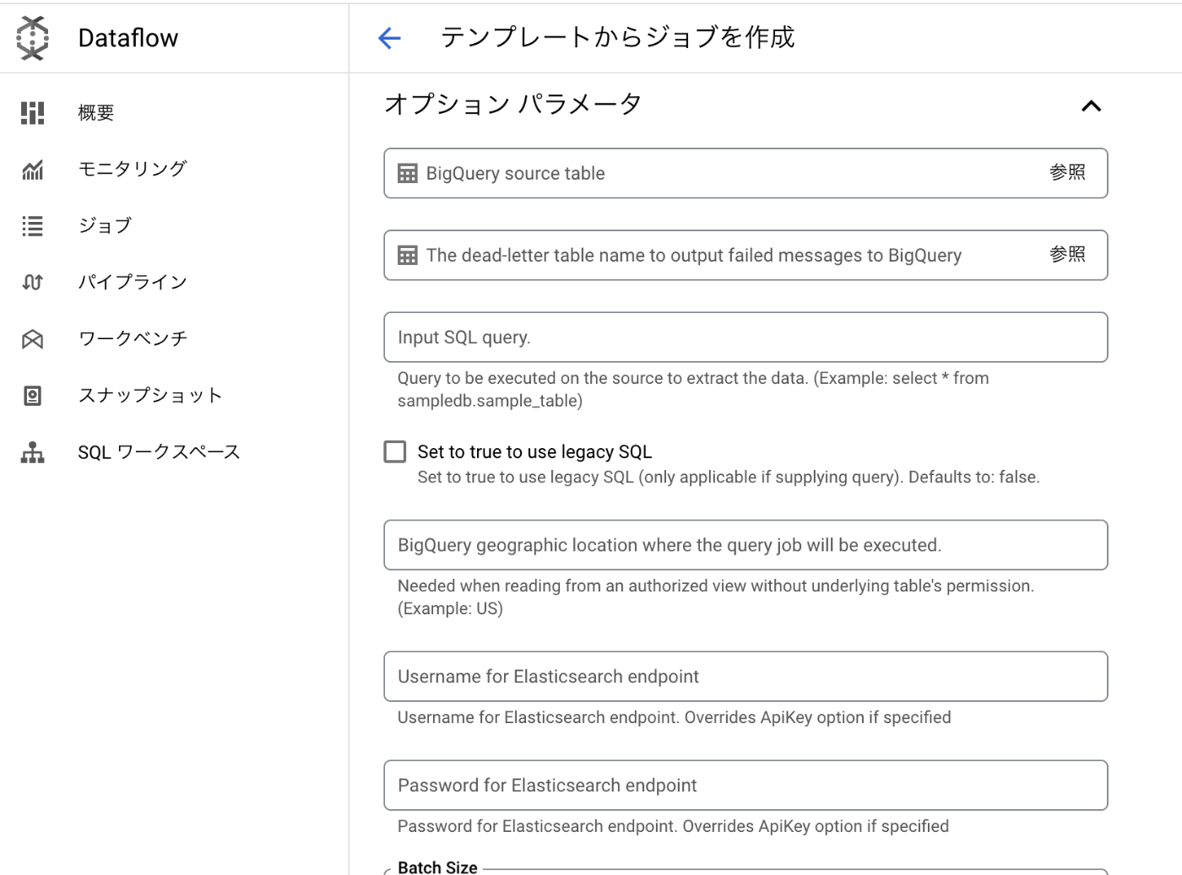1182x875 pixels.
Task: Open SQL ワークスペース in the sidebar
Action: pyautogui.click(x=174, y=451)
